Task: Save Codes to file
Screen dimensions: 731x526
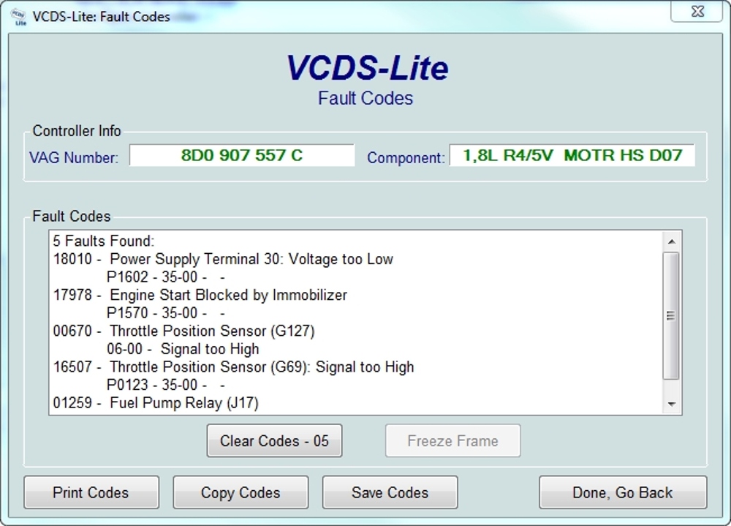Action: pyautogui.click(x=390, y=492)
